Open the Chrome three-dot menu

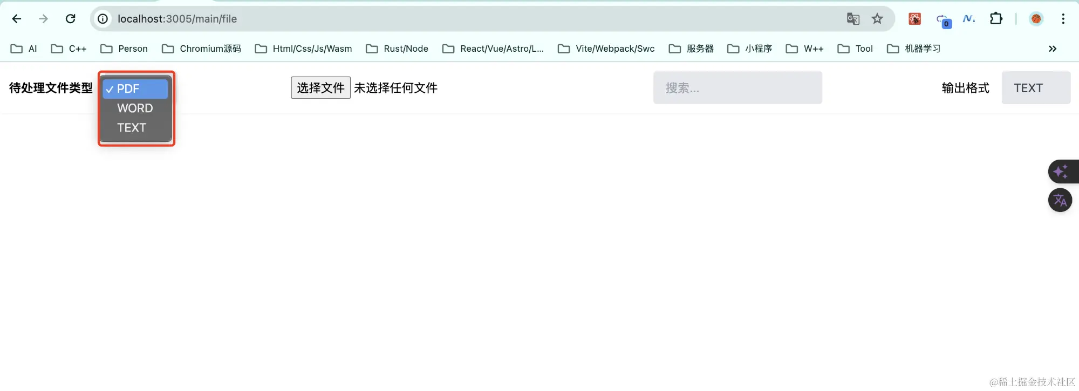click(1063, 19)
